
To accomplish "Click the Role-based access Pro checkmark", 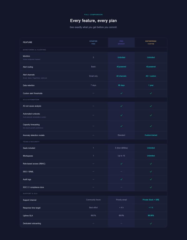I will click(x=121, y=164).
